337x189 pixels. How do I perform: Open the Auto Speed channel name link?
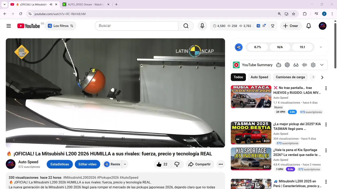coord(28,162)
